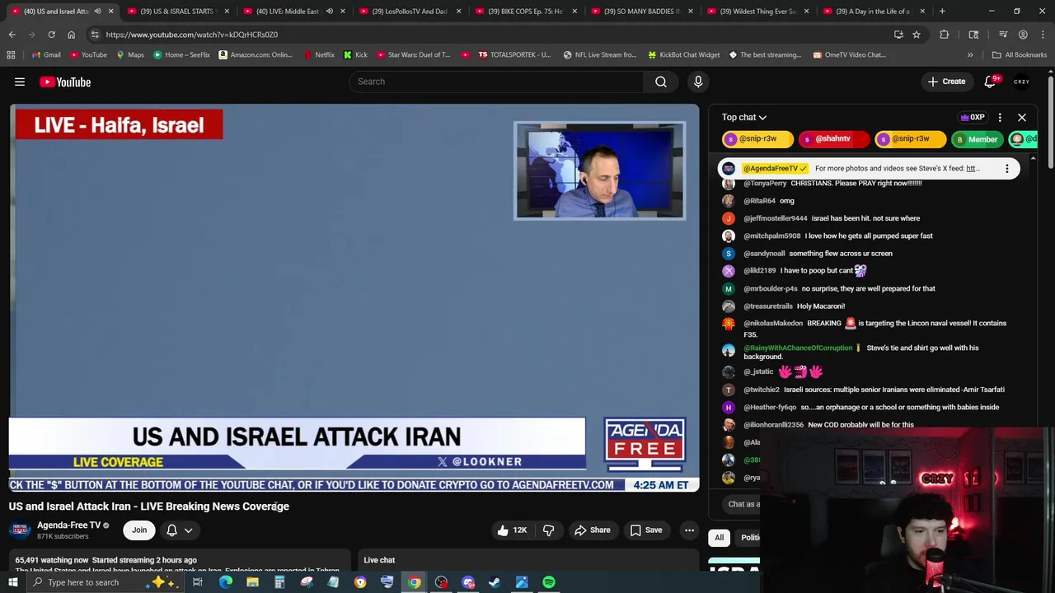Open All Bookmarks folder
This screenshot has width=1055, height=593.
[1019, 55]
